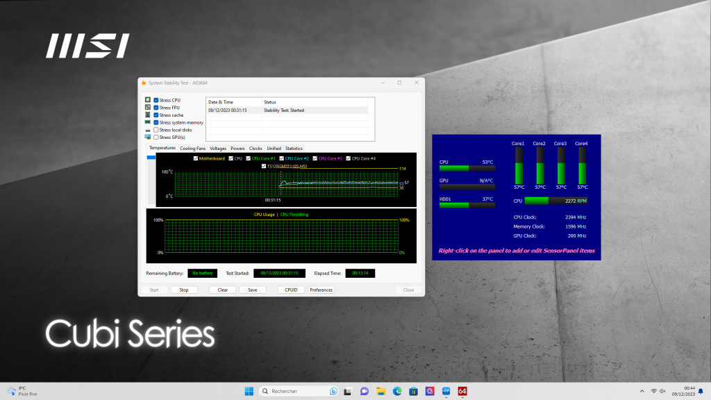Click the red AIDA64 taskbar icon
This screenshot has width=711, height=400.
click(x=462, y=391)
